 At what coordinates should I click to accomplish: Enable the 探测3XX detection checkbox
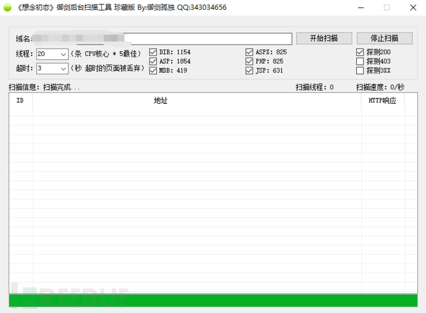360,70
